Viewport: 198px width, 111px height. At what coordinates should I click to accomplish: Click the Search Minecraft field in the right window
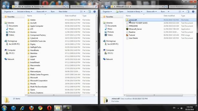183,6
